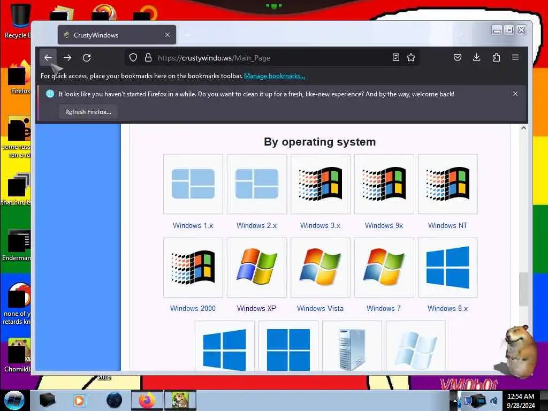
Task: Open the Windows 2000 logo thumbnail
Action: click(x=193, y=268)
